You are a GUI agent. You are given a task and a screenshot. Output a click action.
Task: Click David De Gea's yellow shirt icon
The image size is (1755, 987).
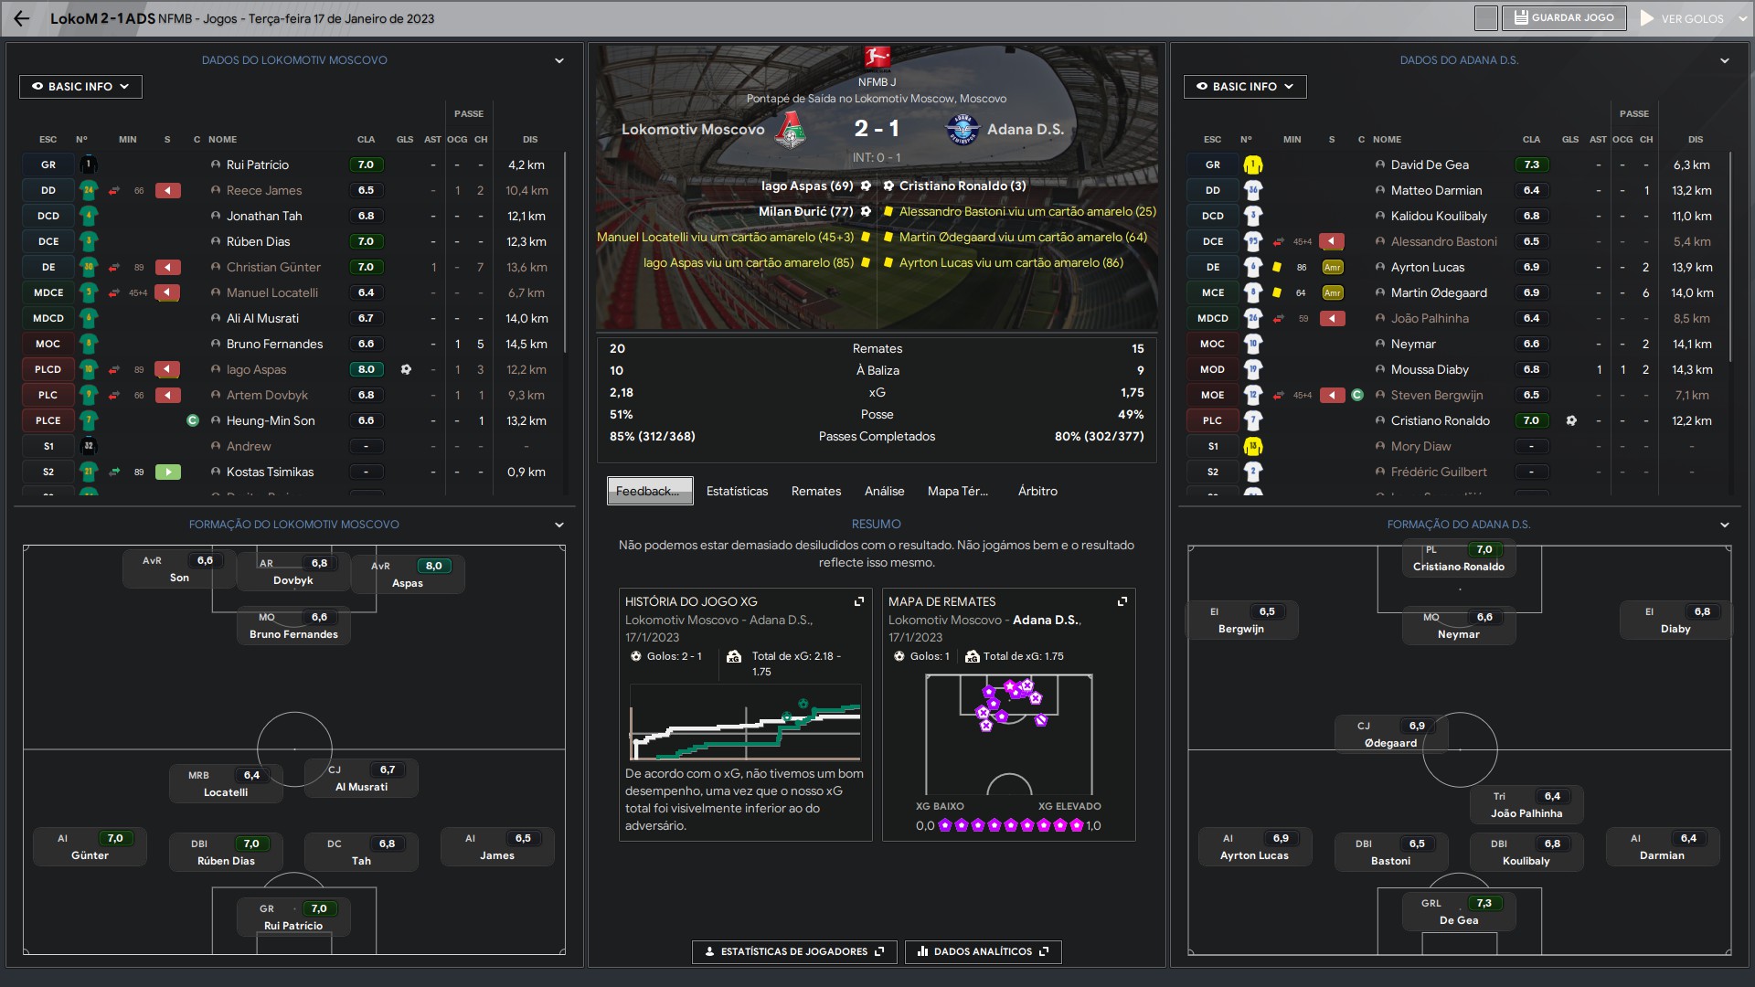1253,165
